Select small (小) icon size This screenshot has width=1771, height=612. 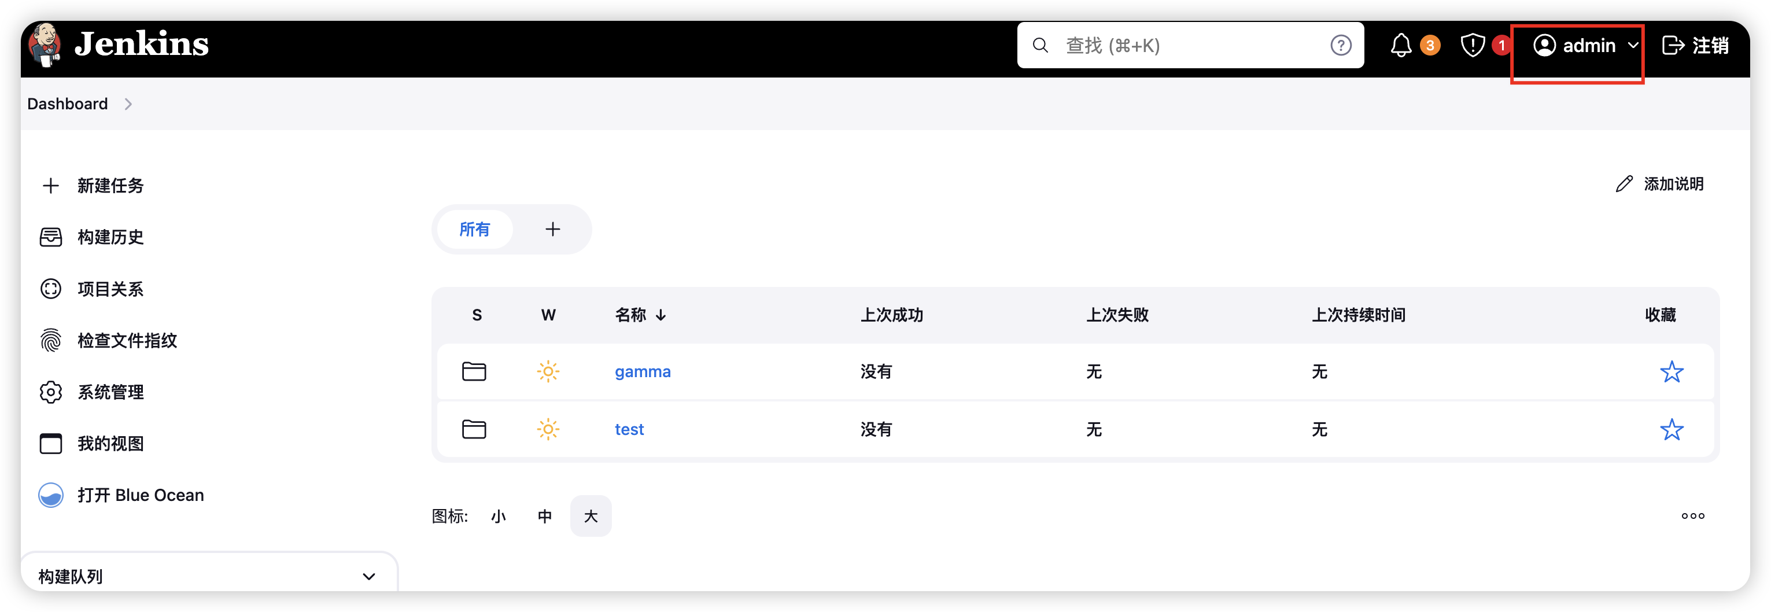pos(499,517)
